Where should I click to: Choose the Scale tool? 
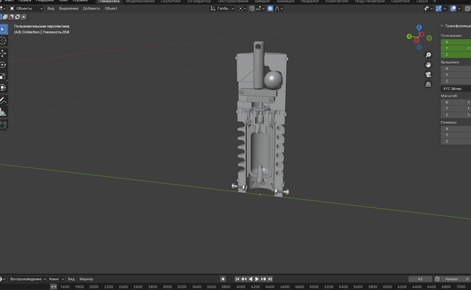click(3, 76)
